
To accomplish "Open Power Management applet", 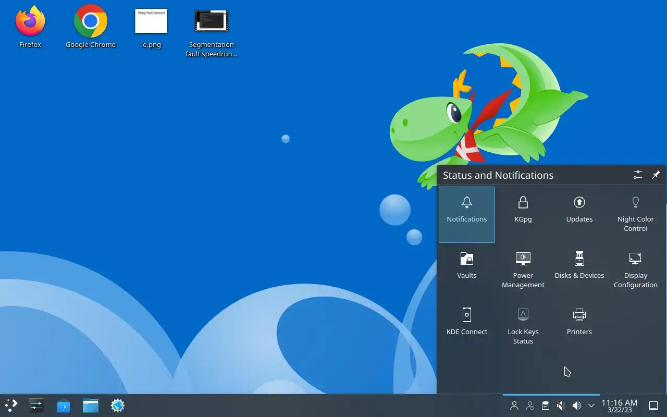I will [523, 271].
